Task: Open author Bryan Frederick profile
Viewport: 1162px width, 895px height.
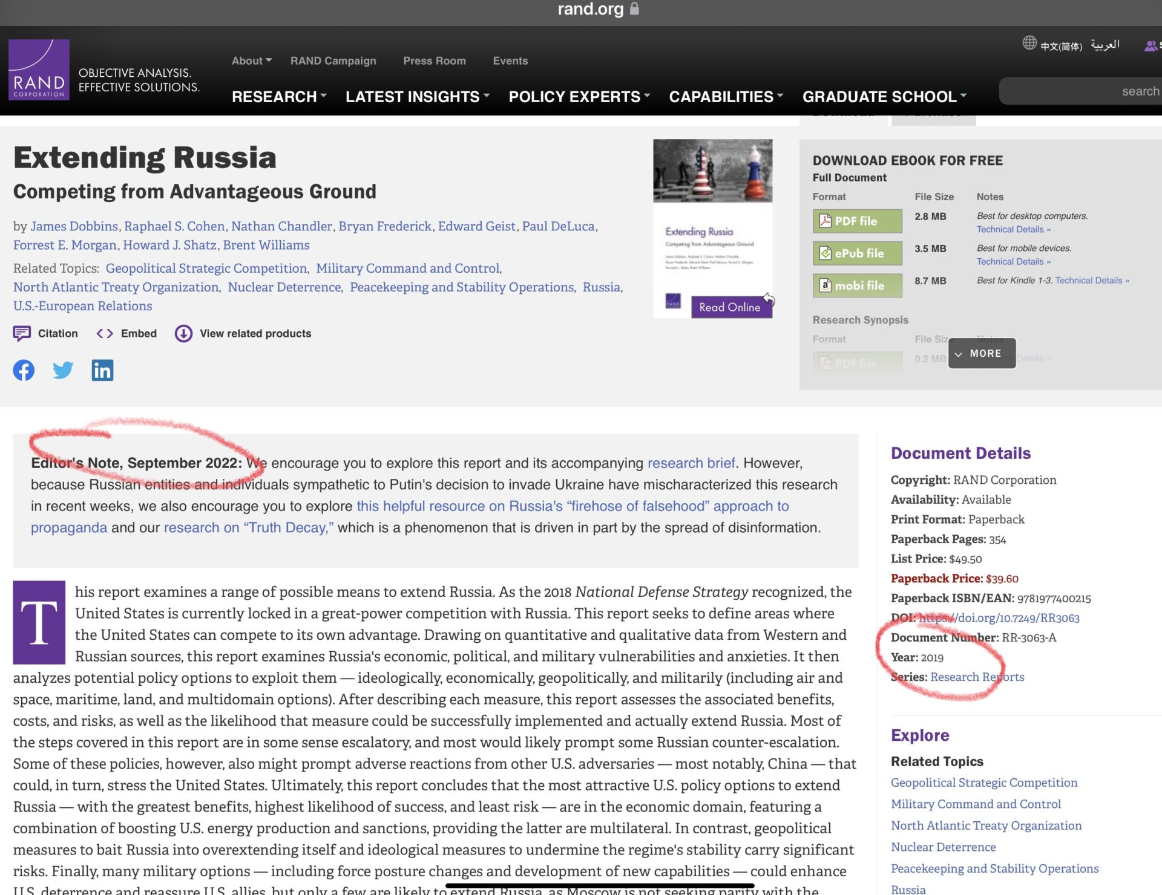Action: coord(385,226)
